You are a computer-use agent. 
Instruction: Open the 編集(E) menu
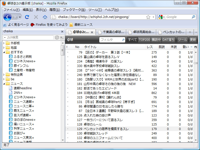click(x=28, y=10)
